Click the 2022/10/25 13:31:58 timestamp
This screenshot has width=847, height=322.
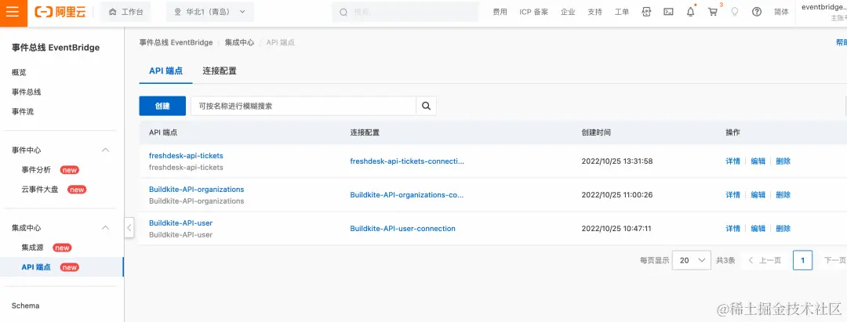coord(617,161)
